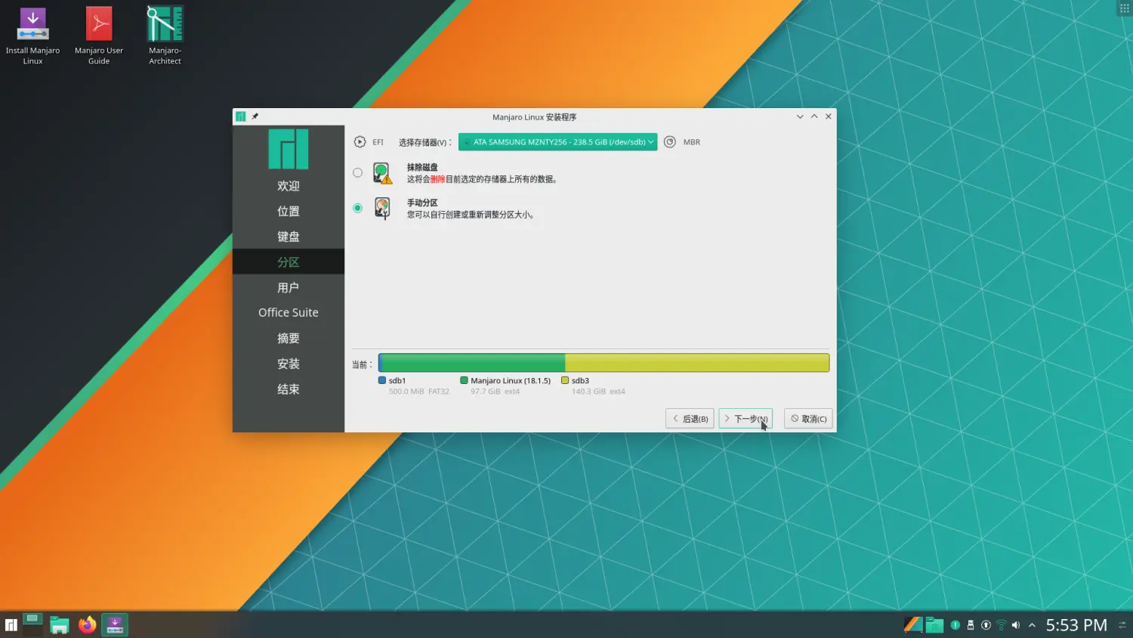Go to the 用户 step

pyautogui.click(x=289, y=288)
